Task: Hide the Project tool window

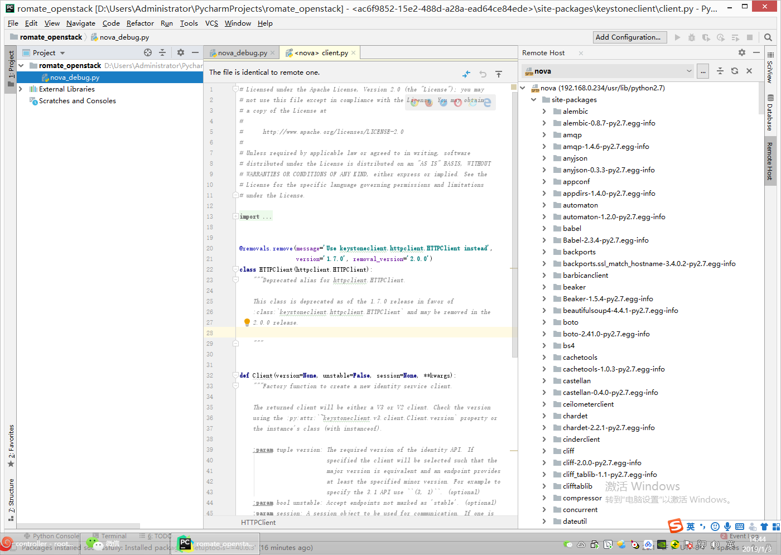Action: pyautogui.click(x=195, y=52)
